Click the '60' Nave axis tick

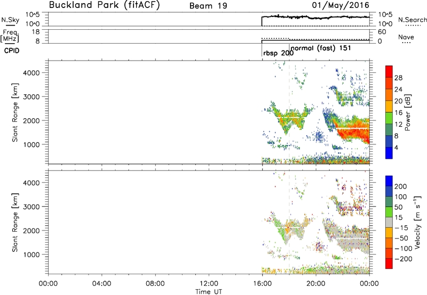[382, 32]
